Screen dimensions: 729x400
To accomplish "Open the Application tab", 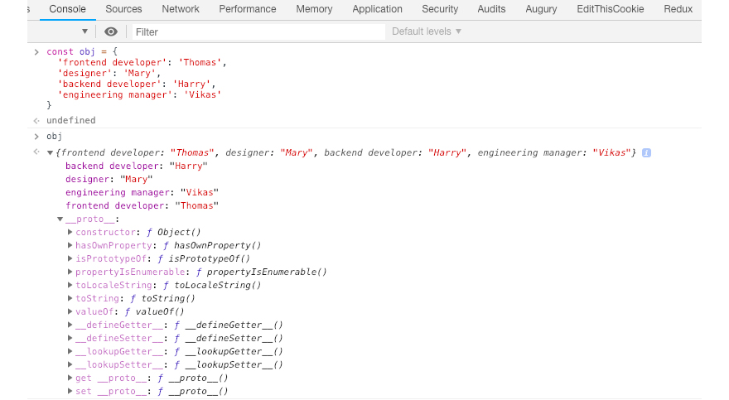I will point(377,9).
